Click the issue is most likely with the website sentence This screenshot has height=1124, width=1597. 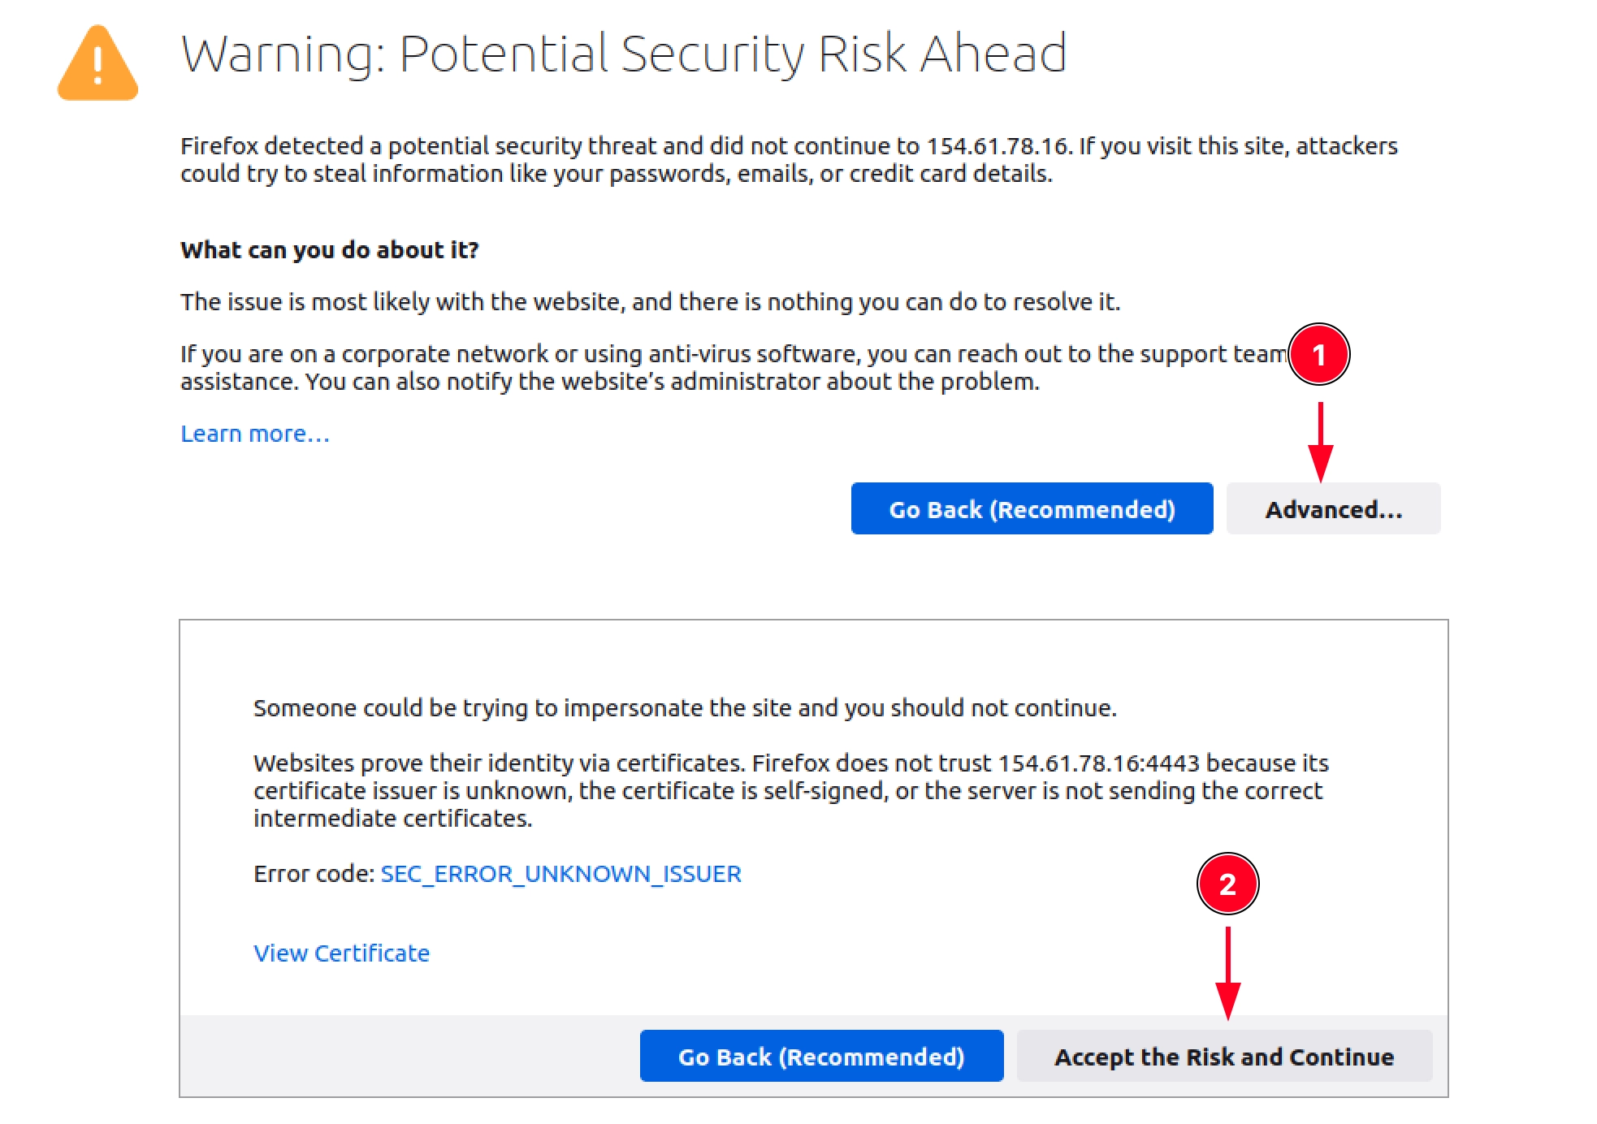650,302
